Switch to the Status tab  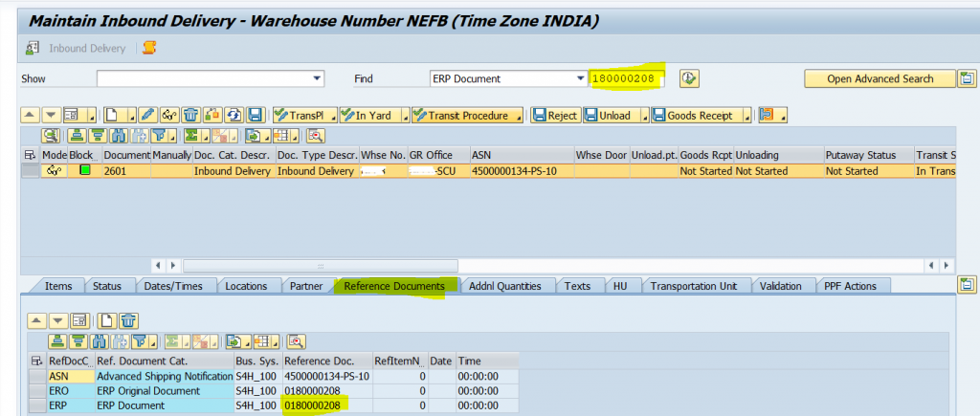click(x=107, y=286)
